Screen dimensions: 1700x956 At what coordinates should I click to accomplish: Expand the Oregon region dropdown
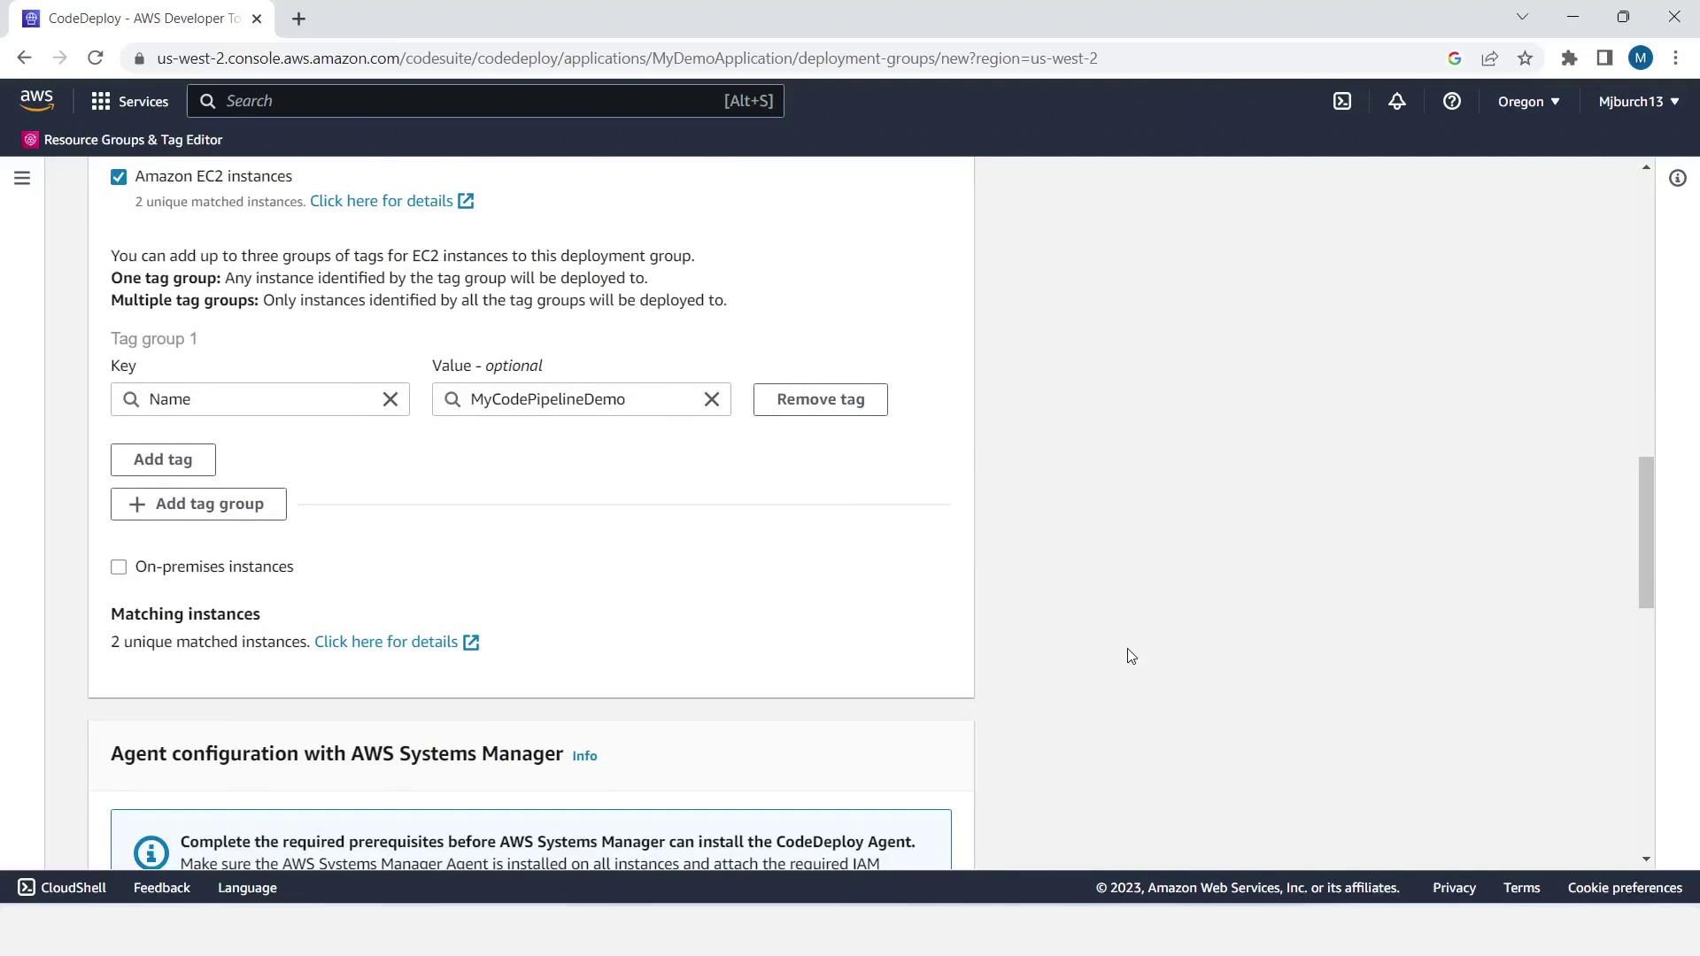[1528, 101]
